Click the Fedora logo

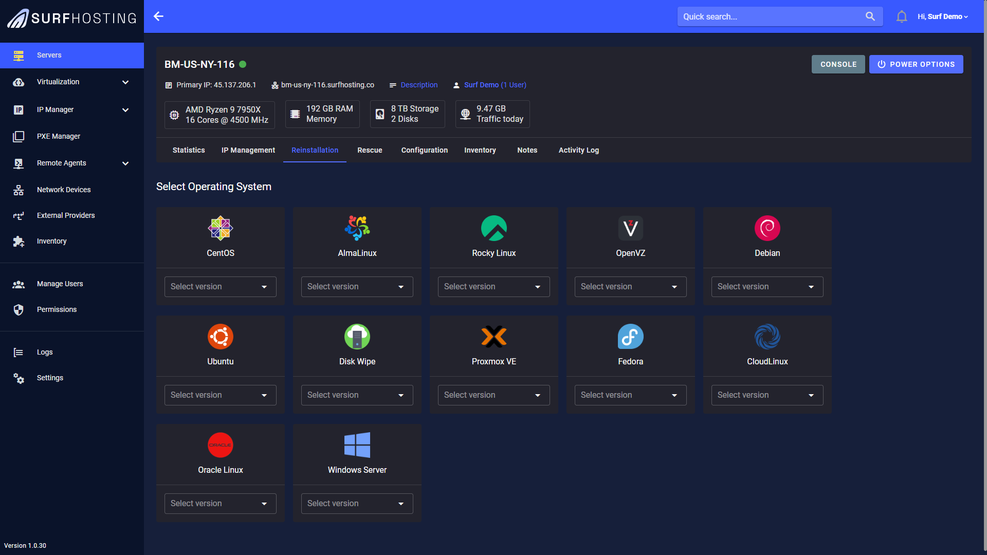631,337
